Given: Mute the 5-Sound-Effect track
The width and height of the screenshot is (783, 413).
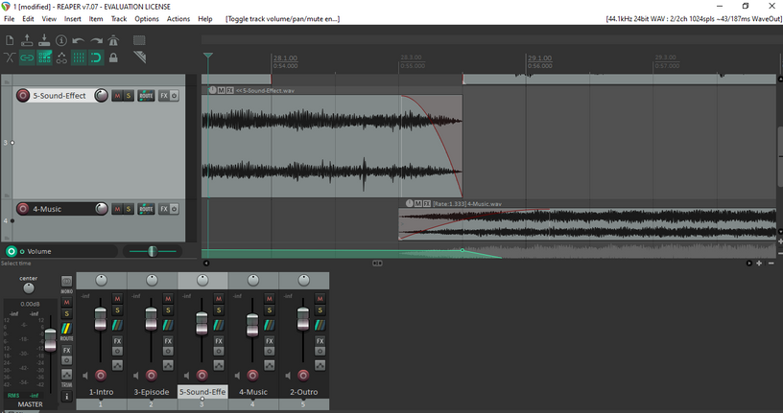Looking at the screenshot, I should [x=117, y=96].
